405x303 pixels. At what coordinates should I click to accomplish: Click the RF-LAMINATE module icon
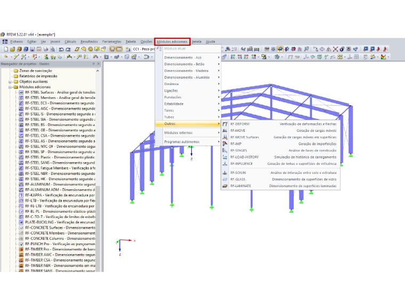pyautogui.click(x=225, y=186)
